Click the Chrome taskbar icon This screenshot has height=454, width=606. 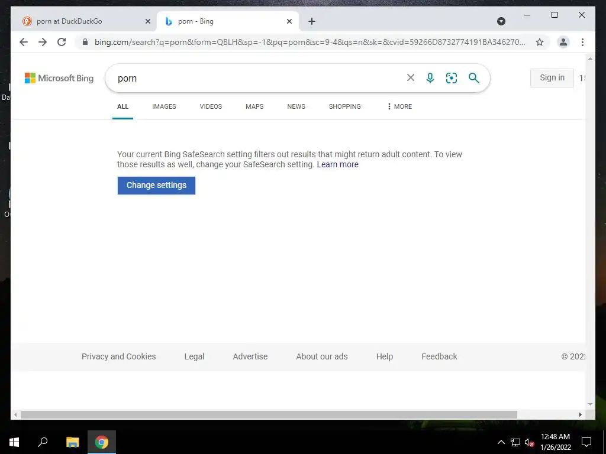pos(102,442)
